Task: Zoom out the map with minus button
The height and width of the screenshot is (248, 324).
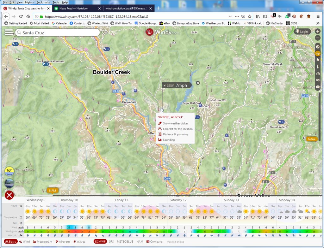Action: pyautogui.click(x=318, y=38)
